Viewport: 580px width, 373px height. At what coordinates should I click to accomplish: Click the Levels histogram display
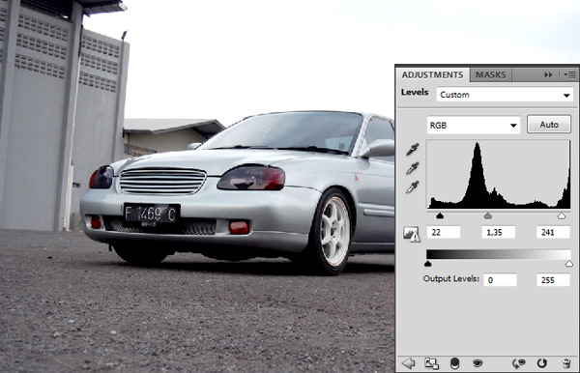click(x=499, y=175)
